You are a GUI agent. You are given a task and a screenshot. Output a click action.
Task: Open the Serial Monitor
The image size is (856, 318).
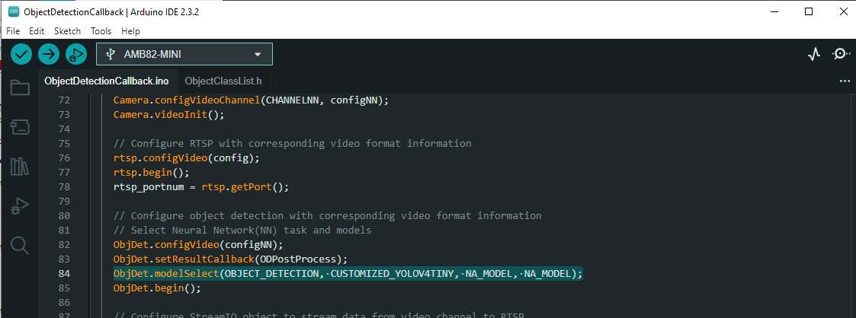tap(840, 54)
